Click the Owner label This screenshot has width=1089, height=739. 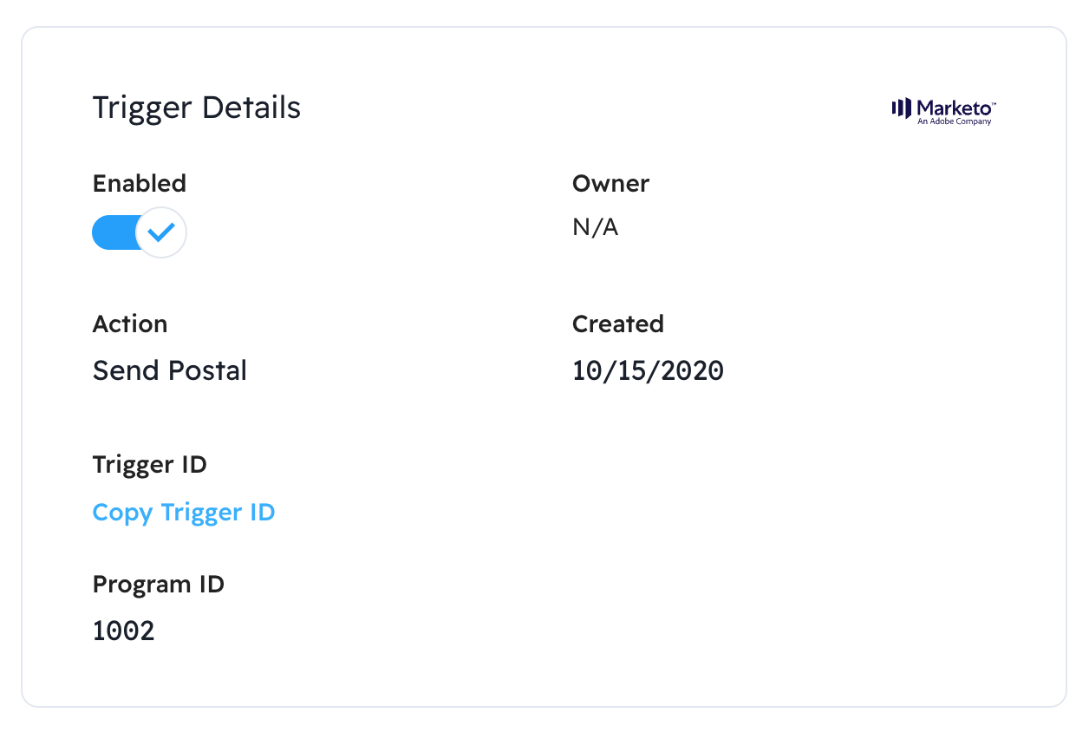tap(610, 184)
